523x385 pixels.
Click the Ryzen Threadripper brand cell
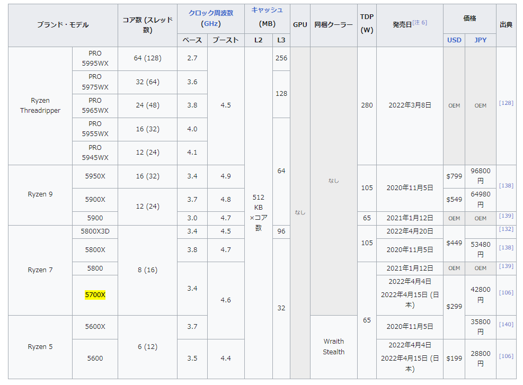(x=40, y=106)
